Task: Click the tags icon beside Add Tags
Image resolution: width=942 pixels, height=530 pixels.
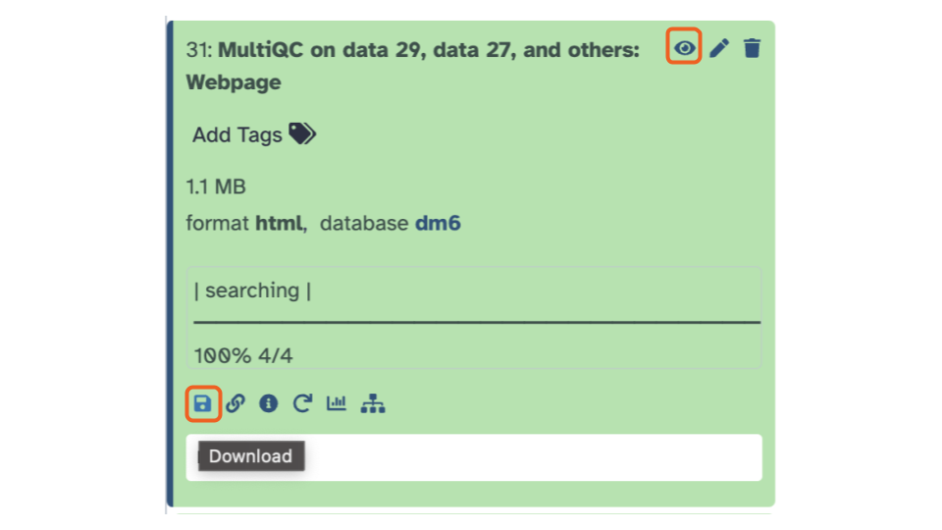Action: [302, 133]
